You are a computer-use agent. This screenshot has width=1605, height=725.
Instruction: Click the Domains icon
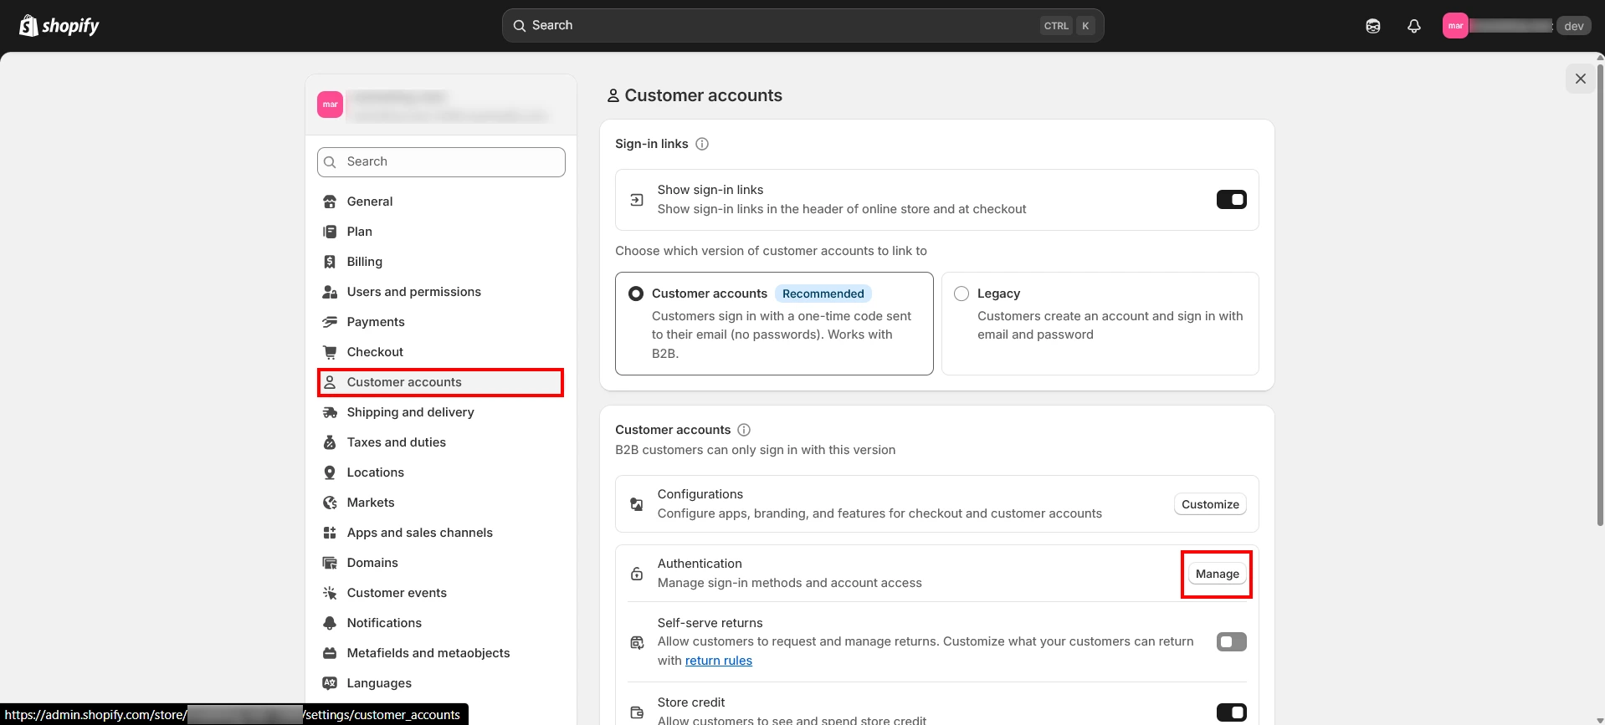click(330, 563)
